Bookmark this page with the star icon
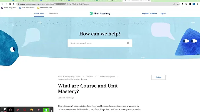200x112 pixels. (178, 4)
